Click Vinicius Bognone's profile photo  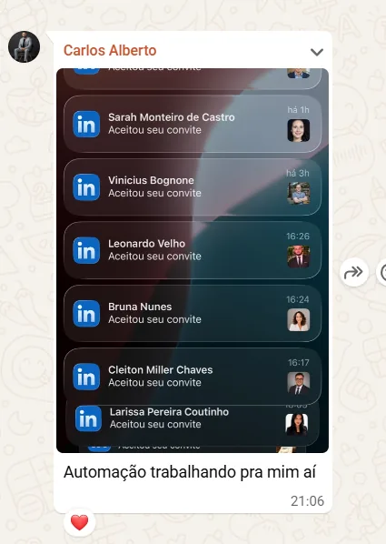(299, 194)
